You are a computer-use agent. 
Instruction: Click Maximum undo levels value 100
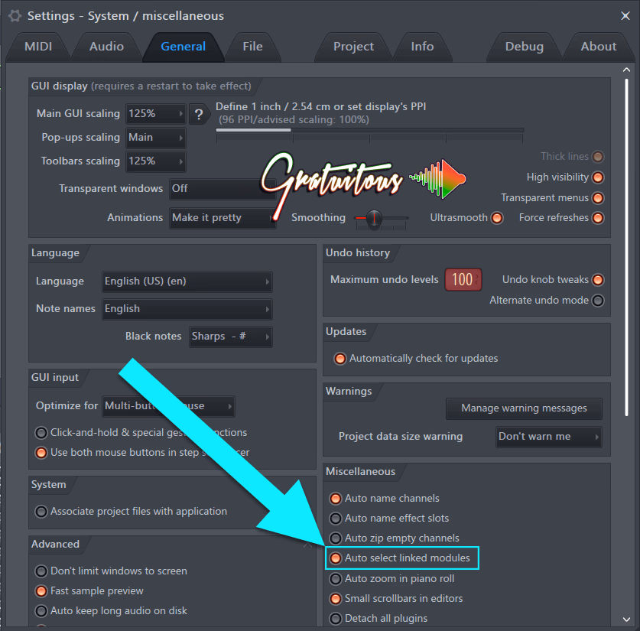(463, 280)
